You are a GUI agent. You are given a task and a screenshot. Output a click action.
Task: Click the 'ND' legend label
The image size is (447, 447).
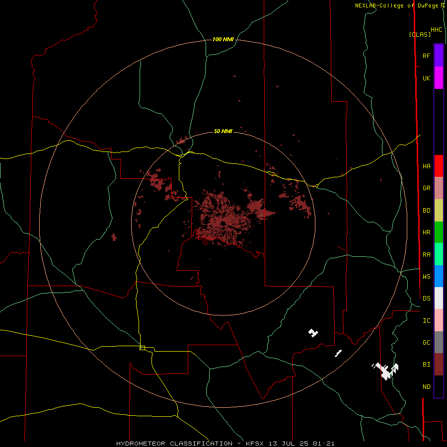tap(427, 387)
